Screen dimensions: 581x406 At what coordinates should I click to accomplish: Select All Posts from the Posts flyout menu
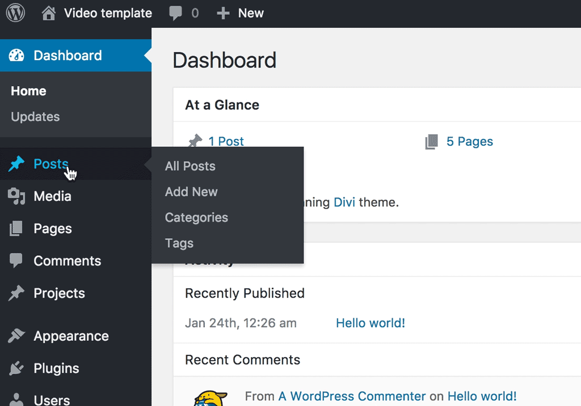click(x=190, y=166)
